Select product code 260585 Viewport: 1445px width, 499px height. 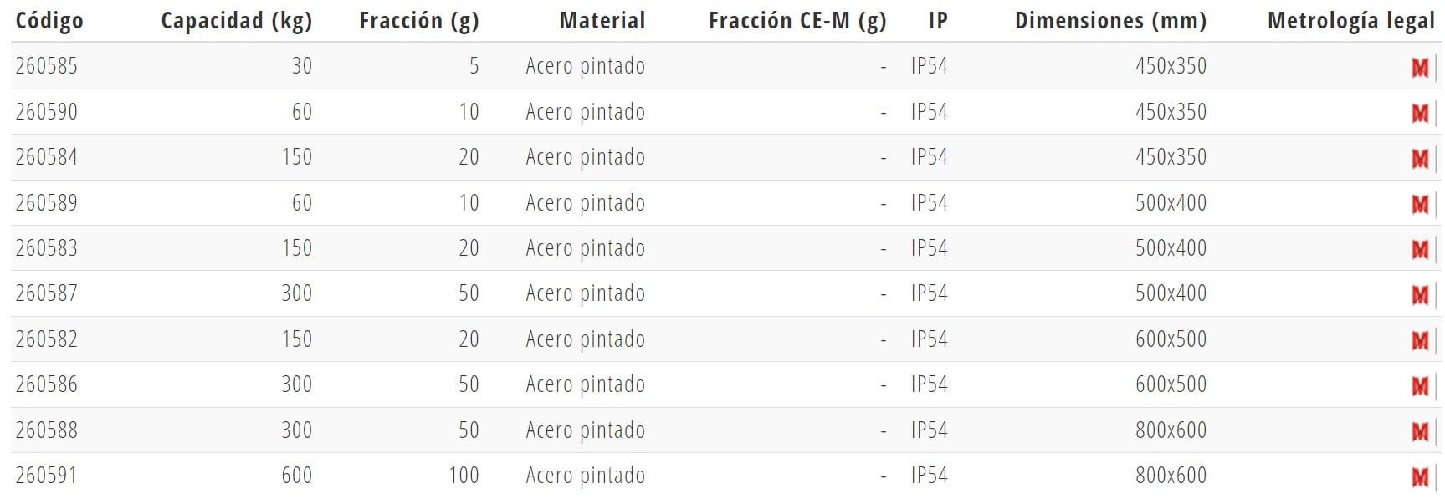coord(47,66)
